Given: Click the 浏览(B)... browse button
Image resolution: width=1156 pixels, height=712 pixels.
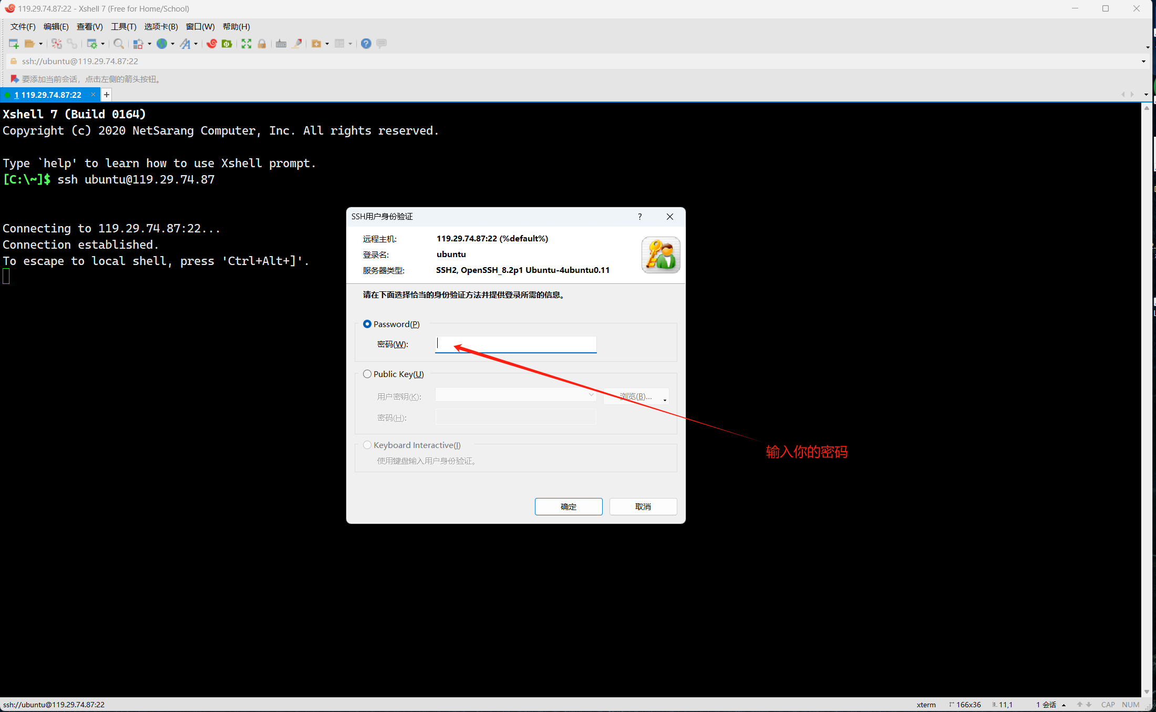Looking at the screenshot, I should click(x=636, y=396).
